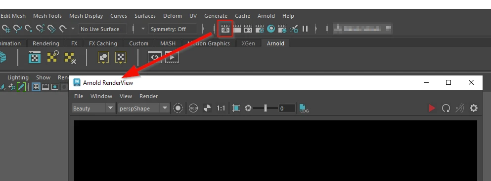
Task: Open the Beauty AOV dropdown
Action: coord(93,109)
